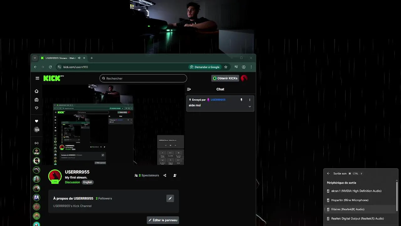The width and height of the screenshot is (401, 226).
Task: Open the Chrome profile icon
Action: pyautogui.click(x=244, y=67)
